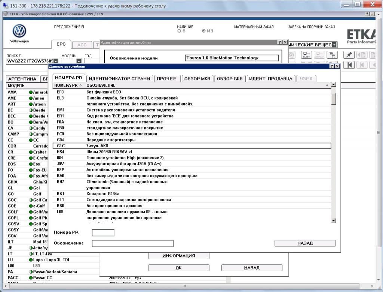Select the НАЛИЧИЕ 'ИЗ' radio button

pyautogui.click(x=204, y=31)
